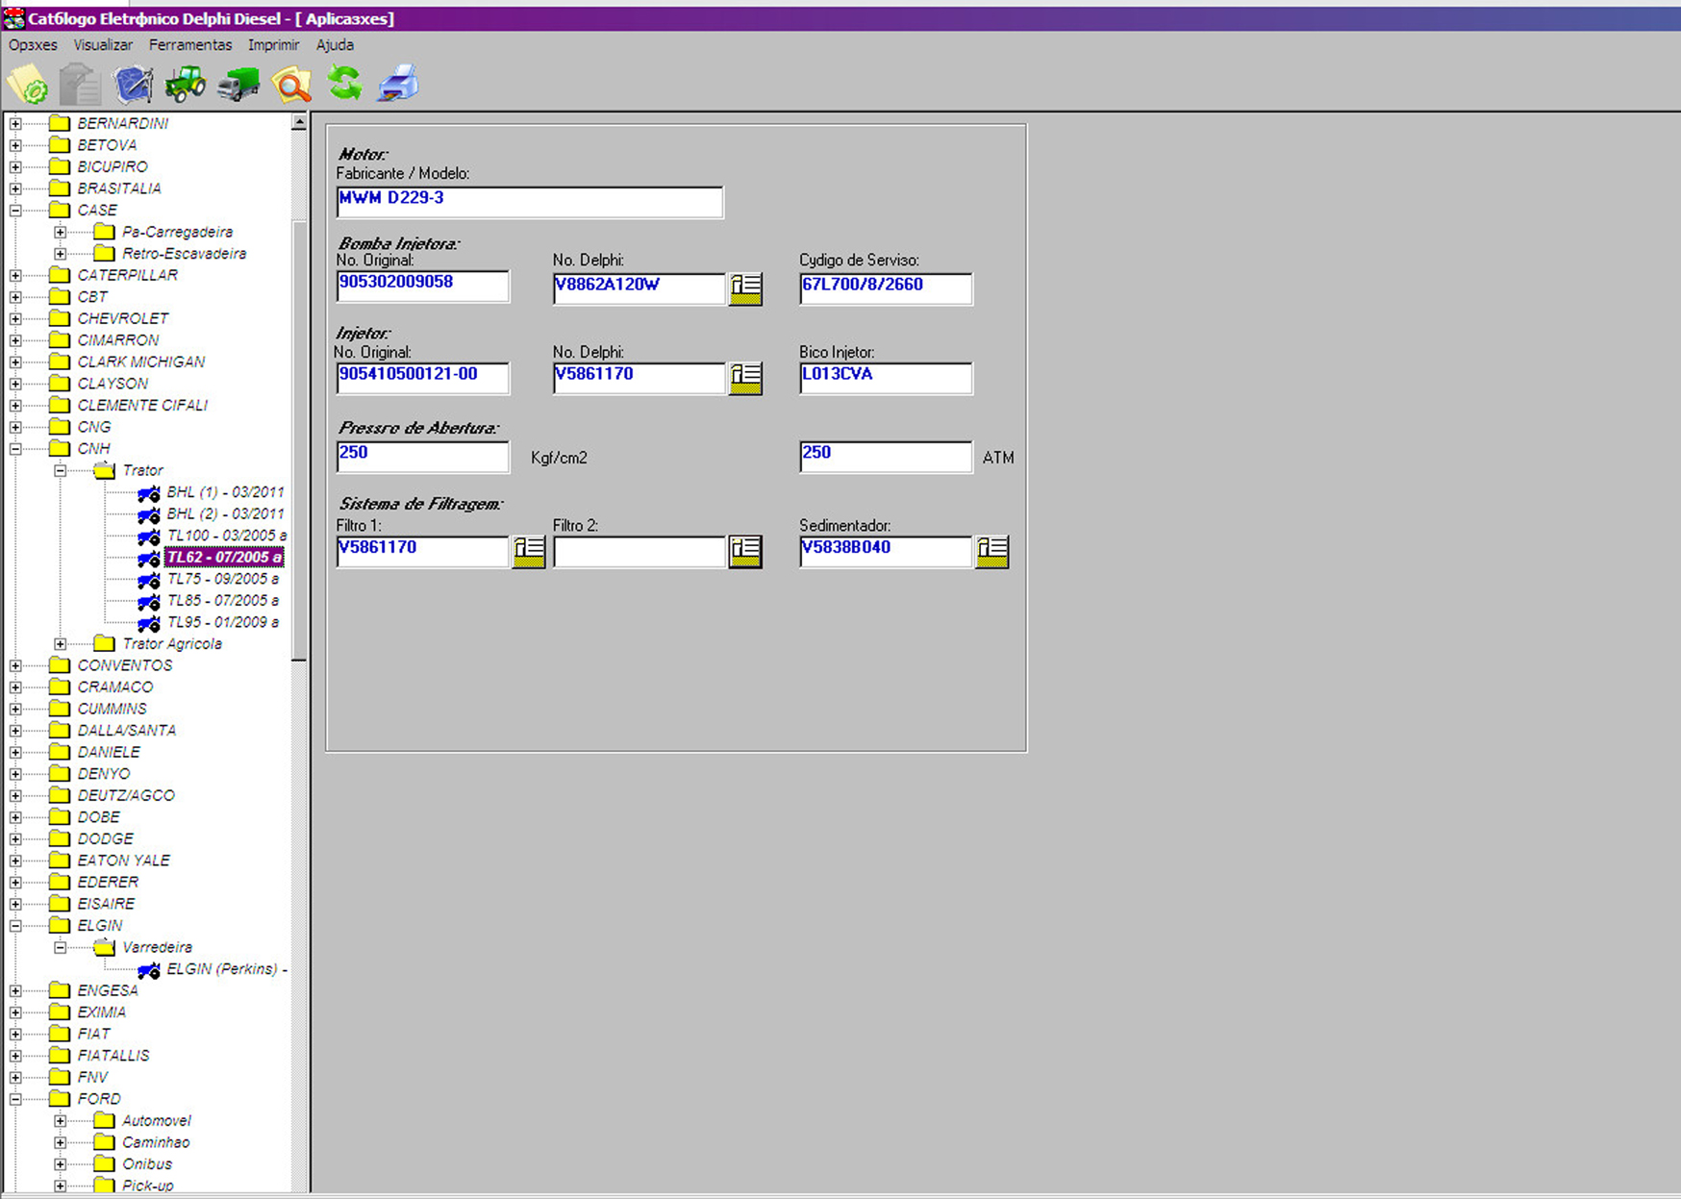Click the green refresh arrows icon
The image size is (1681, 1199).
[x=344, y=84]
